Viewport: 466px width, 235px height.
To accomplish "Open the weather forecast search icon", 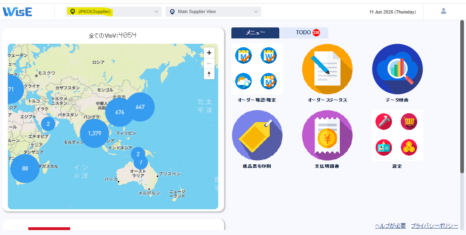I will (x=243, y=81).
